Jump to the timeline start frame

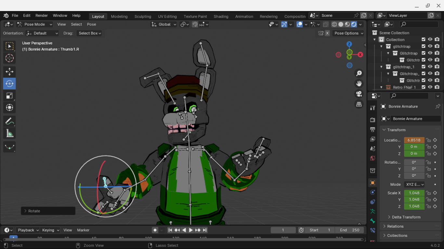[x=170, y=230]
